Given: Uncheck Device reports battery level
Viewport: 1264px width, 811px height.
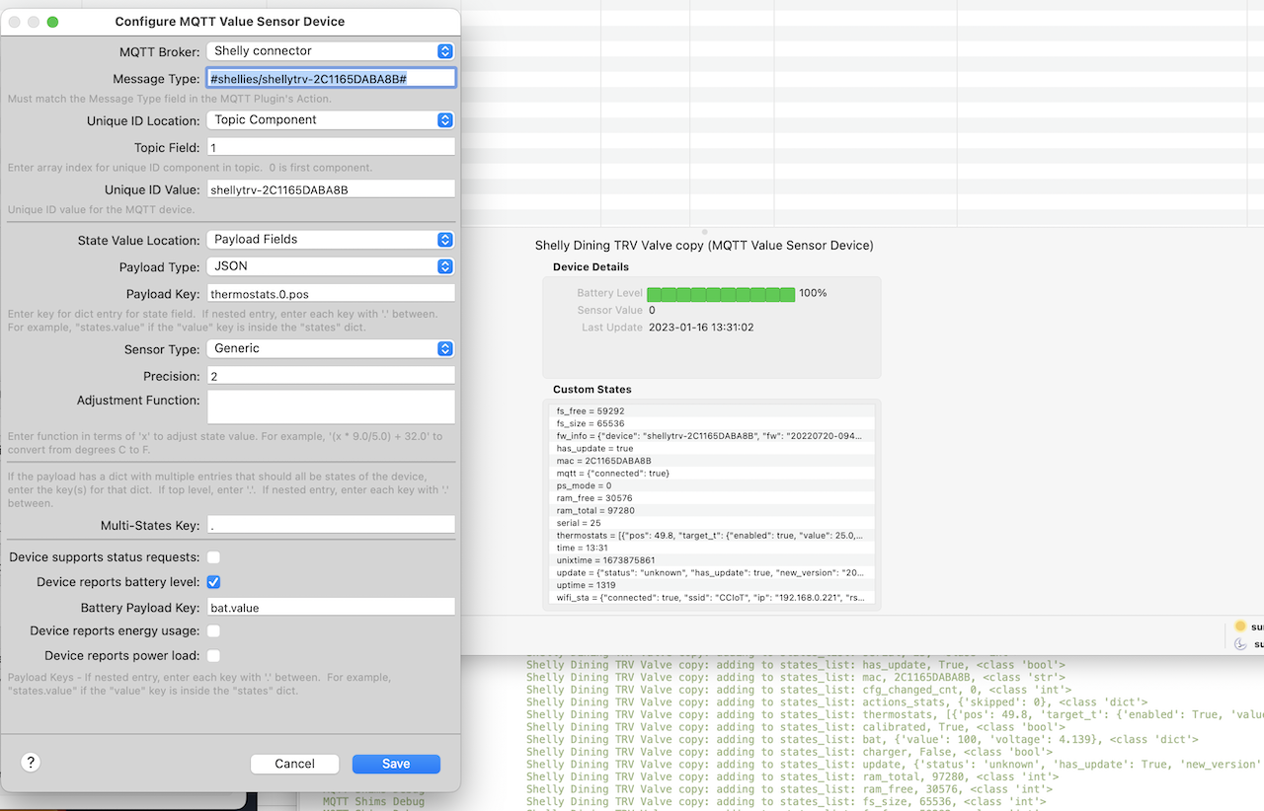Looking at the screenshot, I should [x=213, y=582].
